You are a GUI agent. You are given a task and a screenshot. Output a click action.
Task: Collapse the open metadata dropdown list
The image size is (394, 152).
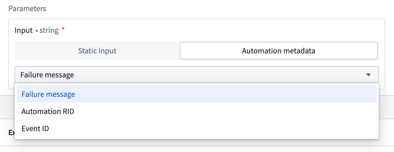click(x=368, y=75)
